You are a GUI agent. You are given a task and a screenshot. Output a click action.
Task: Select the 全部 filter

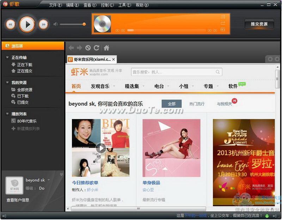(172, 104)
